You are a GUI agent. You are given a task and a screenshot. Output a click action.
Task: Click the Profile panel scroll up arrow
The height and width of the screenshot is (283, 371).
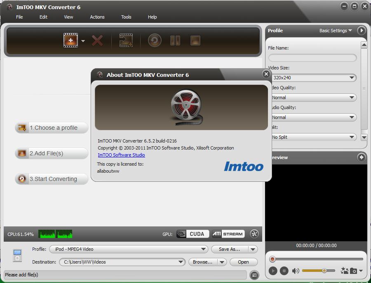coord(364,45)
